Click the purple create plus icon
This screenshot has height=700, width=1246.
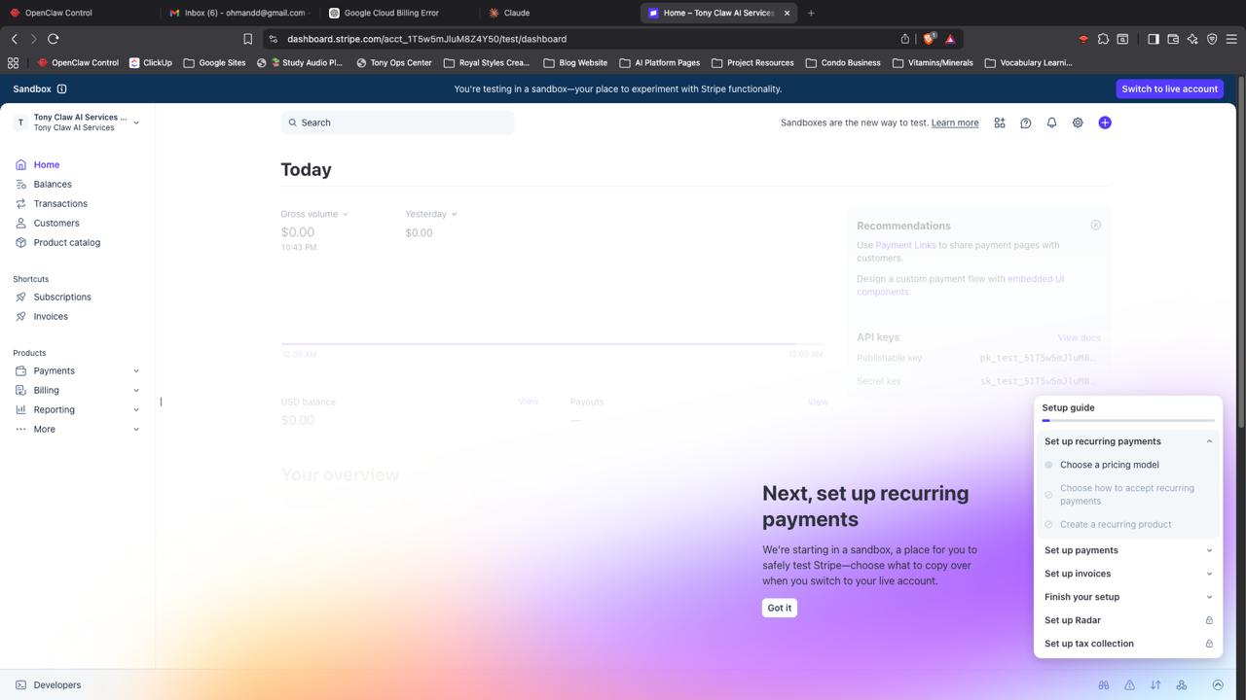tap(1104, 122)
